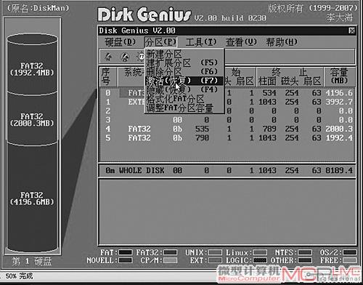Click the EXT legend color swatch
Viewport: 363px width, 285px height.
(215, 260)
